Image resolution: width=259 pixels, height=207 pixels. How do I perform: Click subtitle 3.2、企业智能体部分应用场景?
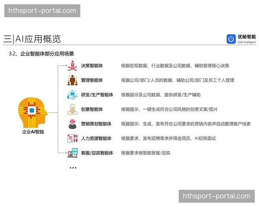pos(41,53)
